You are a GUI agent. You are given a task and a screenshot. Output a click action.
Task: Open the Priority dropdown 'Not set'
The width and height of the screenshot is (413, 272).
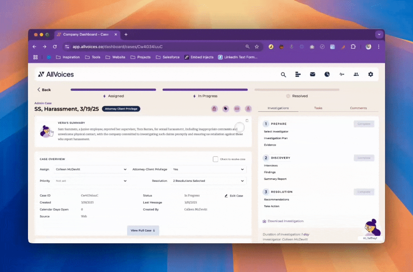click(x=91, y=181)
